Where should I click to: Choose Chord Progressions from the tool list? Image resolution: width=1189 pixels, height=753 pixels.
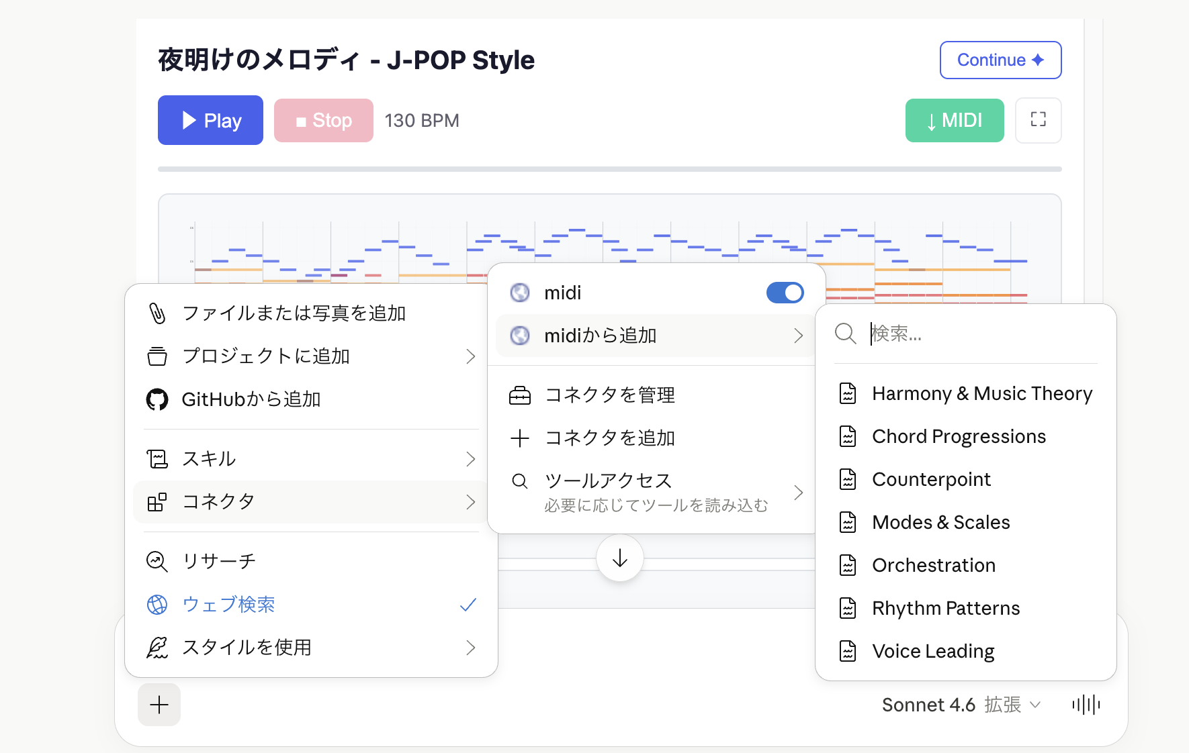pos(959,436)
